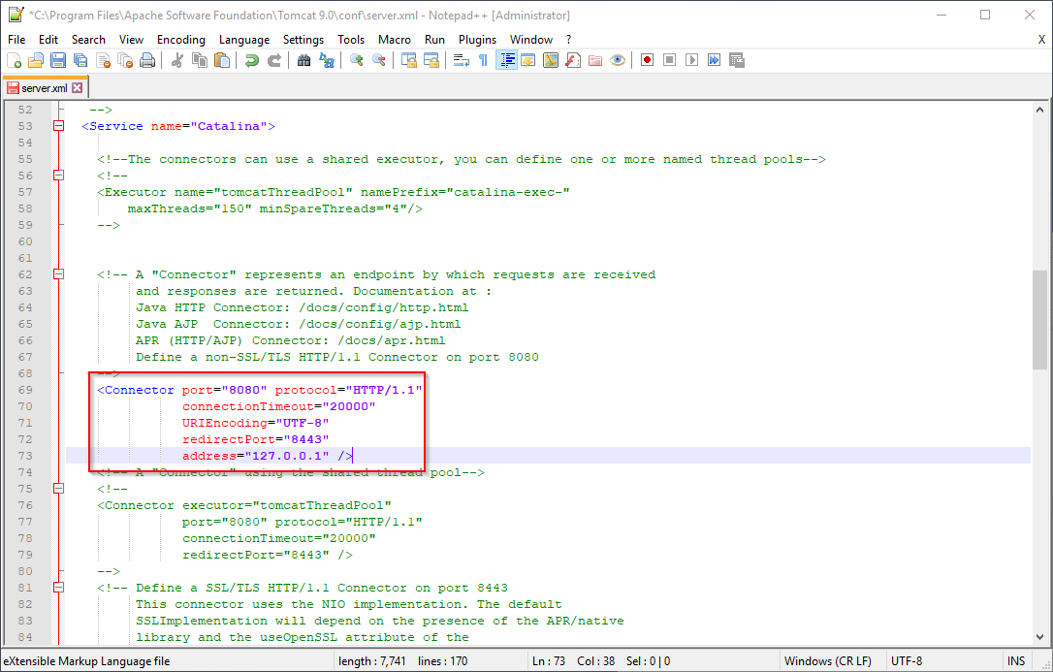
Task: Click the Close document toolbar icon
Action: [104, 60]
